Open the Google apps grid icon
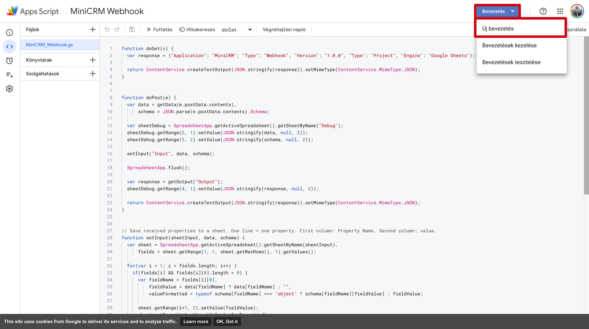Image resolution: width=589 pixels, height=329 pixels. pos(560,11)
